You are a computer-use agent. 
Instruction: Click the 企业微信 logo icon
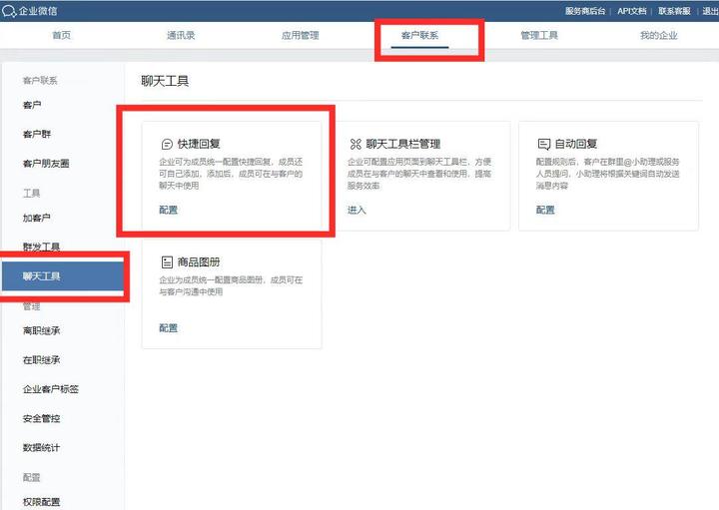[9, 10]
